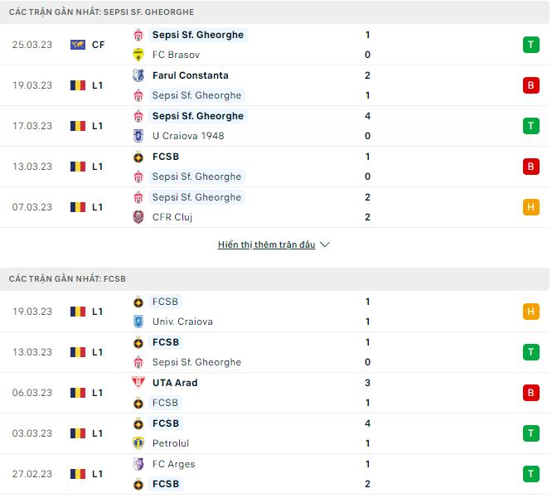Screen dimensions: 552x498
Task: Click the U Craiova 1948 crest icon
Action: pyautogui.click(x=138, y=136)
